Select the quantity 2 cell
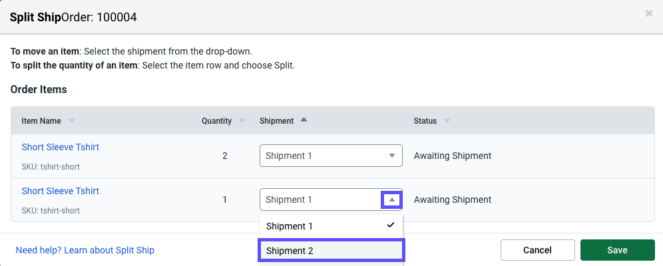This screenshot has height=266, width=663. [224, 156]
